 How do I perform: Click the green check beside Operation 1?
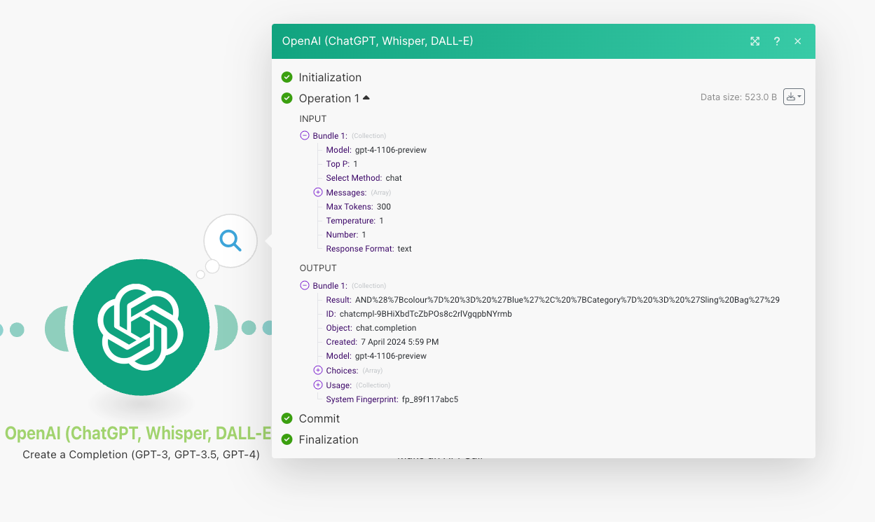(287, 98)
